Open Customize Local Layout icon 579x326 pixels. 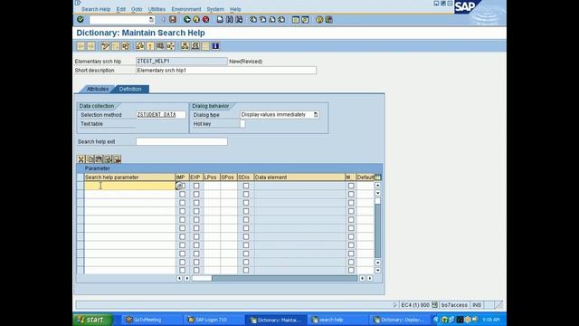(328, 20)
